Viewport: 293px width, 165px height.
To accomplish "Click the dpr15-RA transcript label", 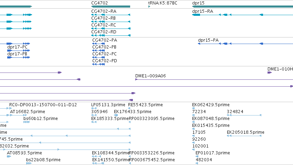I will (x=202, y=11).
